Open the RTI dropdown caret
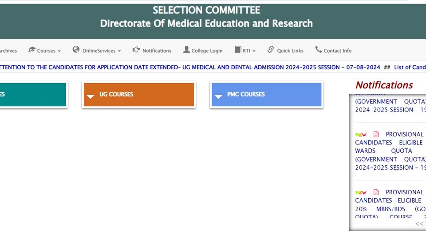The width and height of the screenshot is (426, 240). (x=254, y=51)
